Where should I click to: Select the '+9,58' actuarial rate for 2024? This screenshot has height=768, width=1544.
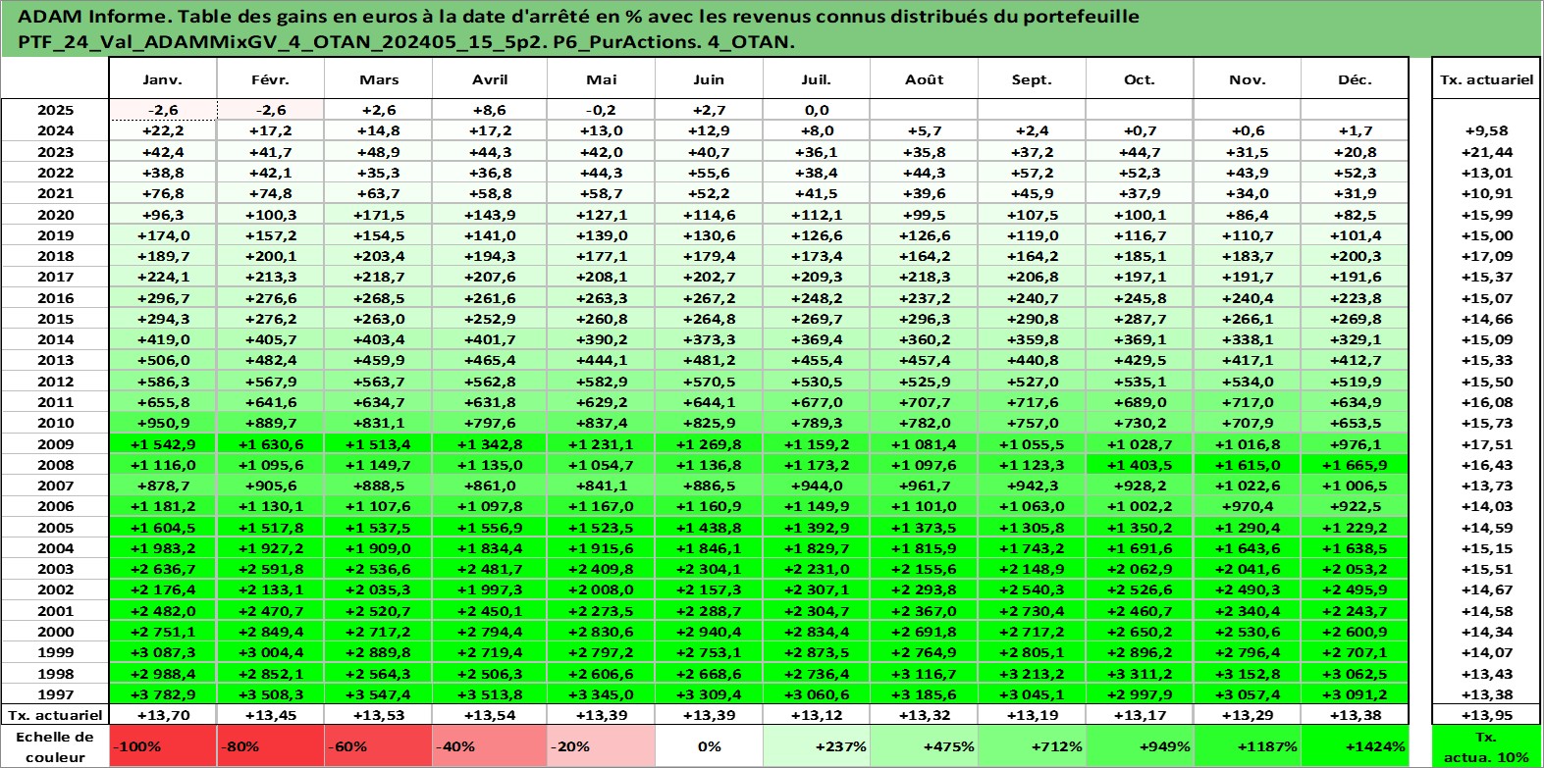[1486, 130]
